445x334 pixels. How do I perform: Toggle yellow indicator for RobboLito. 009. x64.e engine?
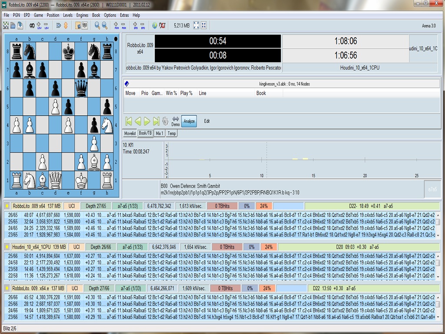point(7,288)
